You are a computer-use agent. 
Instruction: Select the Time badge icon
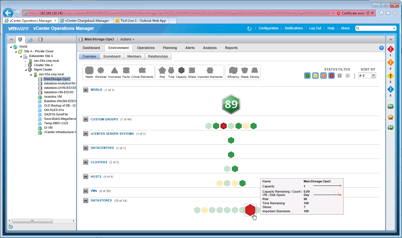171,70
